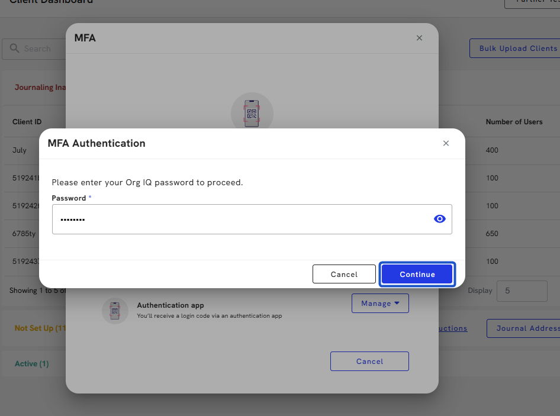Click Bulk Upload Clients button
The width and height of the screenshot is (560, 416).
pos(515,49)
